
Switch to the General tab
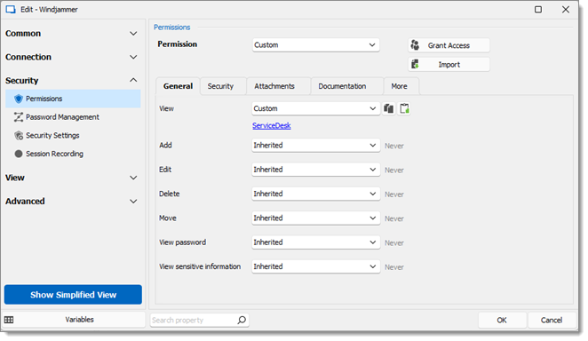click(179, 86)
